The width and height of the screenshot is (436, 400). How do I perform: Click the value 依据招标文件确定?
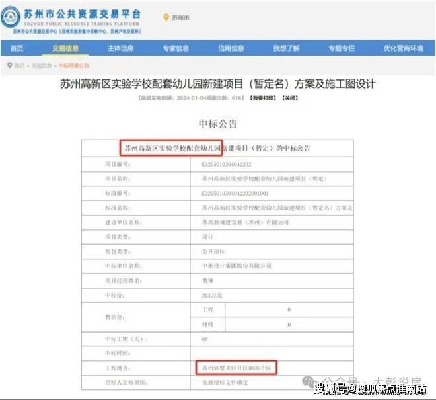click(x=225, y=382)
